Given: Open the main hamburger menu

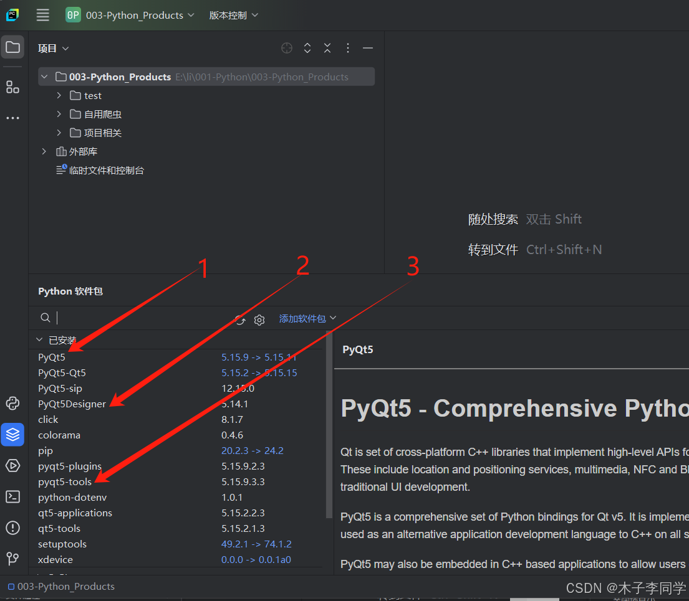Looking at the screenshot, I should click(42, 15).
